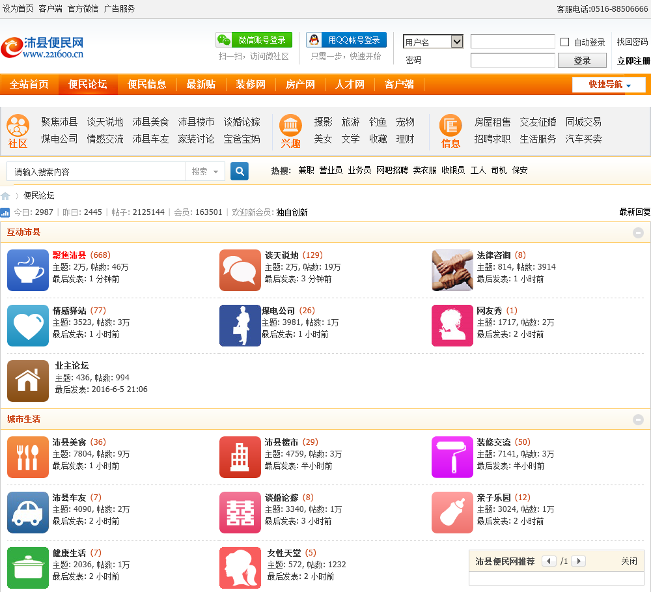This screenshot has height=592, width=651.
Task: Open the 招聘求职 info link
Action: click(x=492, y=139)
